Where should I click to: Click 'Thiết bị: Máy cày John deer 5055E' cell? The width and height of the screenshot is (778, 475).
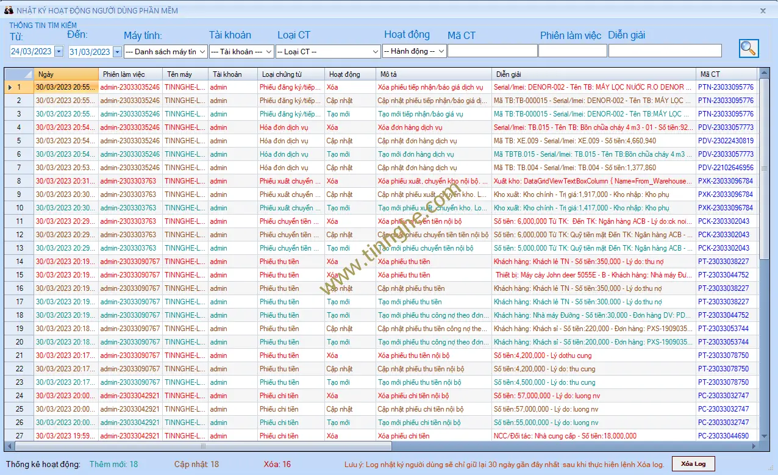(x=593, y=275)
